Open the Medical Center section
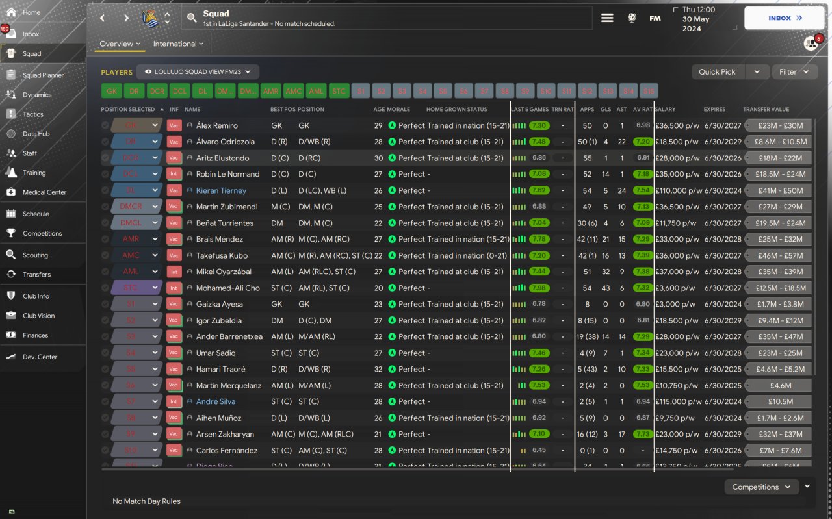Screen dimensions: 832x519 tap(44, 192)
